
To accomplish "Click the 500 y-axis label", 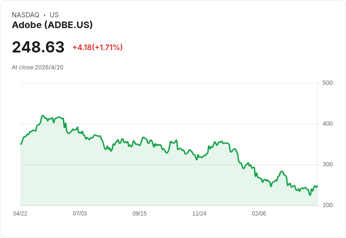I will point(327,83).
